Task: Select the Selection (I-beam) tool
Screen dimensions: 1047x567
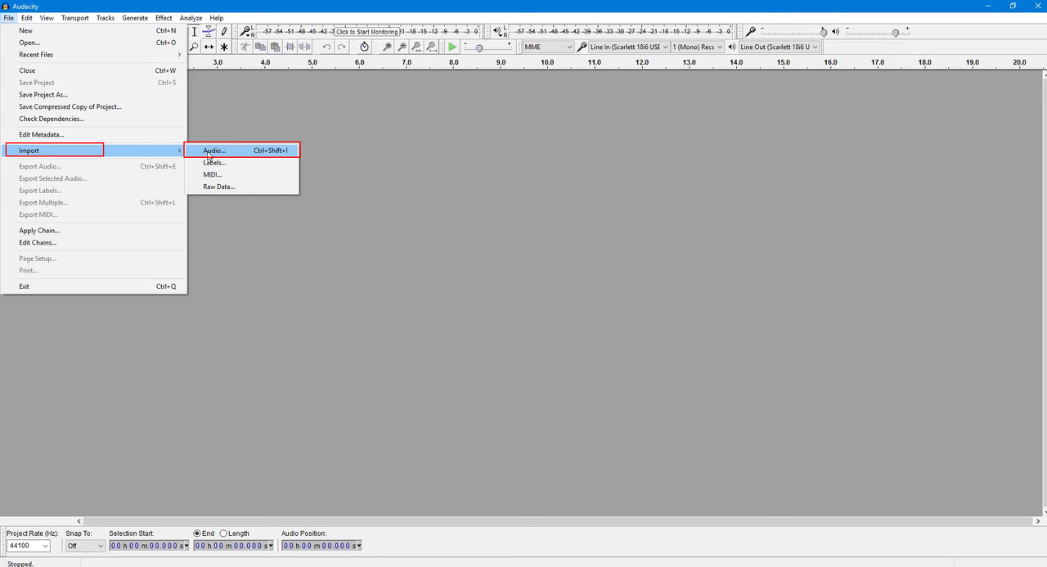Action: (194, 32)
